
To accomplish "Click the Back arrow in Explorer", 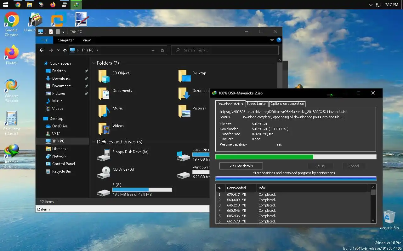I will (x=42, y=50).
